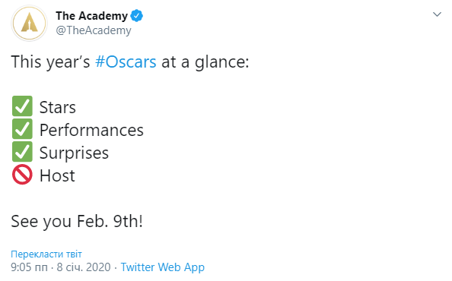452x281 pixels.
Task: Click the green checkmark beside Performances
Action: (22, 129)
